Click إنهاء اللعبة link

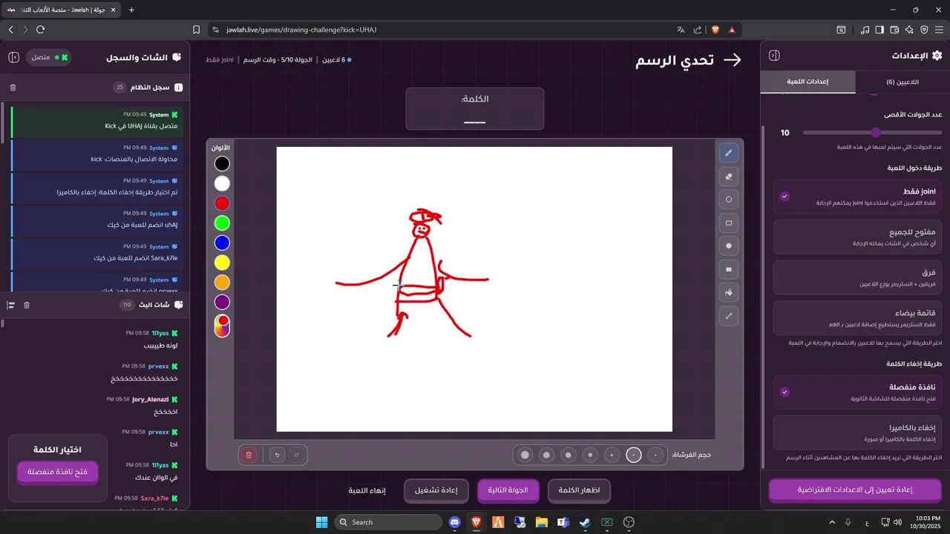[x=367, y=490]
